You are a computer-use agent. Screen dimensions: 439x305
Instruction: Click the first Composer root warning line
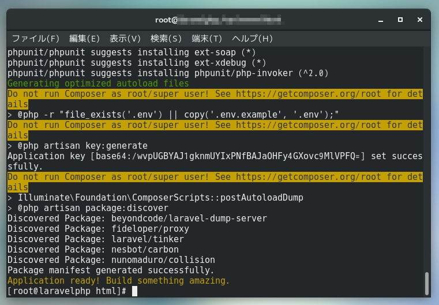(215, 99)
